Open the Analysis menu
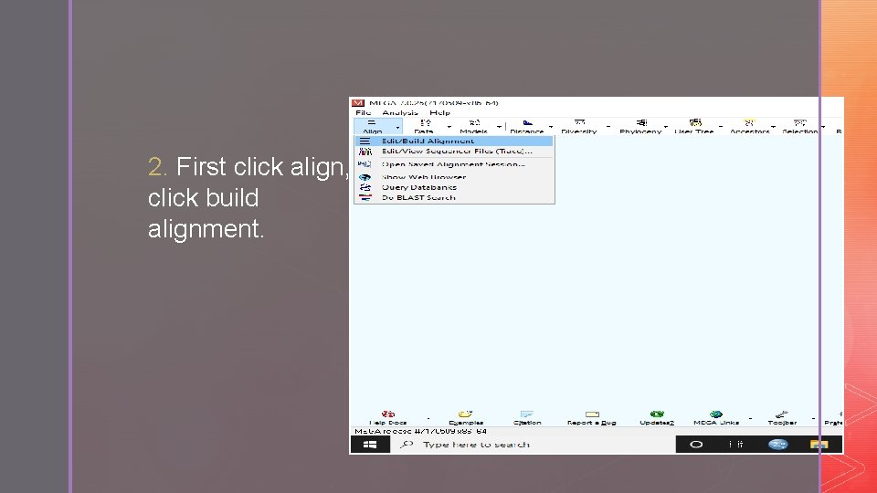 click(x=400, y=112)
